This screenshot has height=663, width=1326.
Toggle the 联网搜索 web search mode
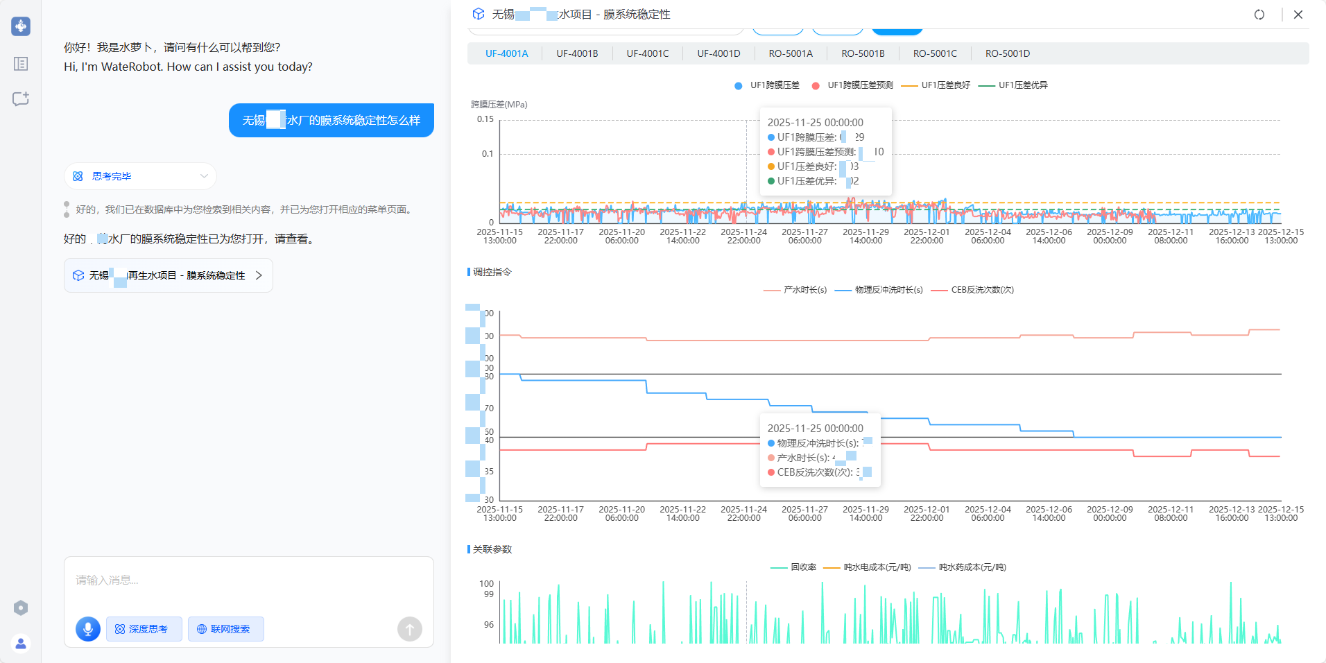(x=225, y=629)
